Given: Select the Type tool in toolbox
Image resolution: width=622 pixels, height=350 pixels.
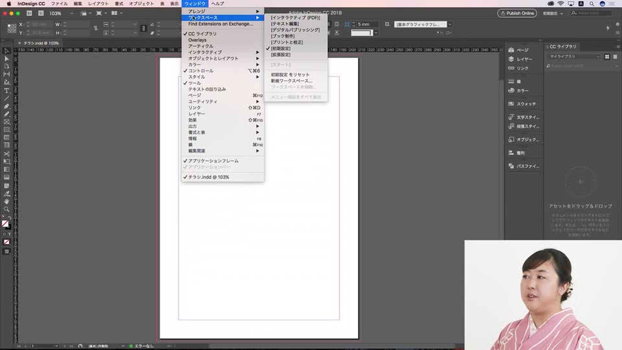Looking at the screenshot, I should (x=6, y=91).
